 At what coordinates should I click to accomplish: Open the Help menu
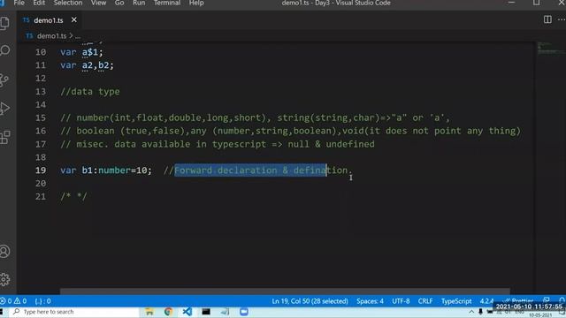[x=196, y=3]
